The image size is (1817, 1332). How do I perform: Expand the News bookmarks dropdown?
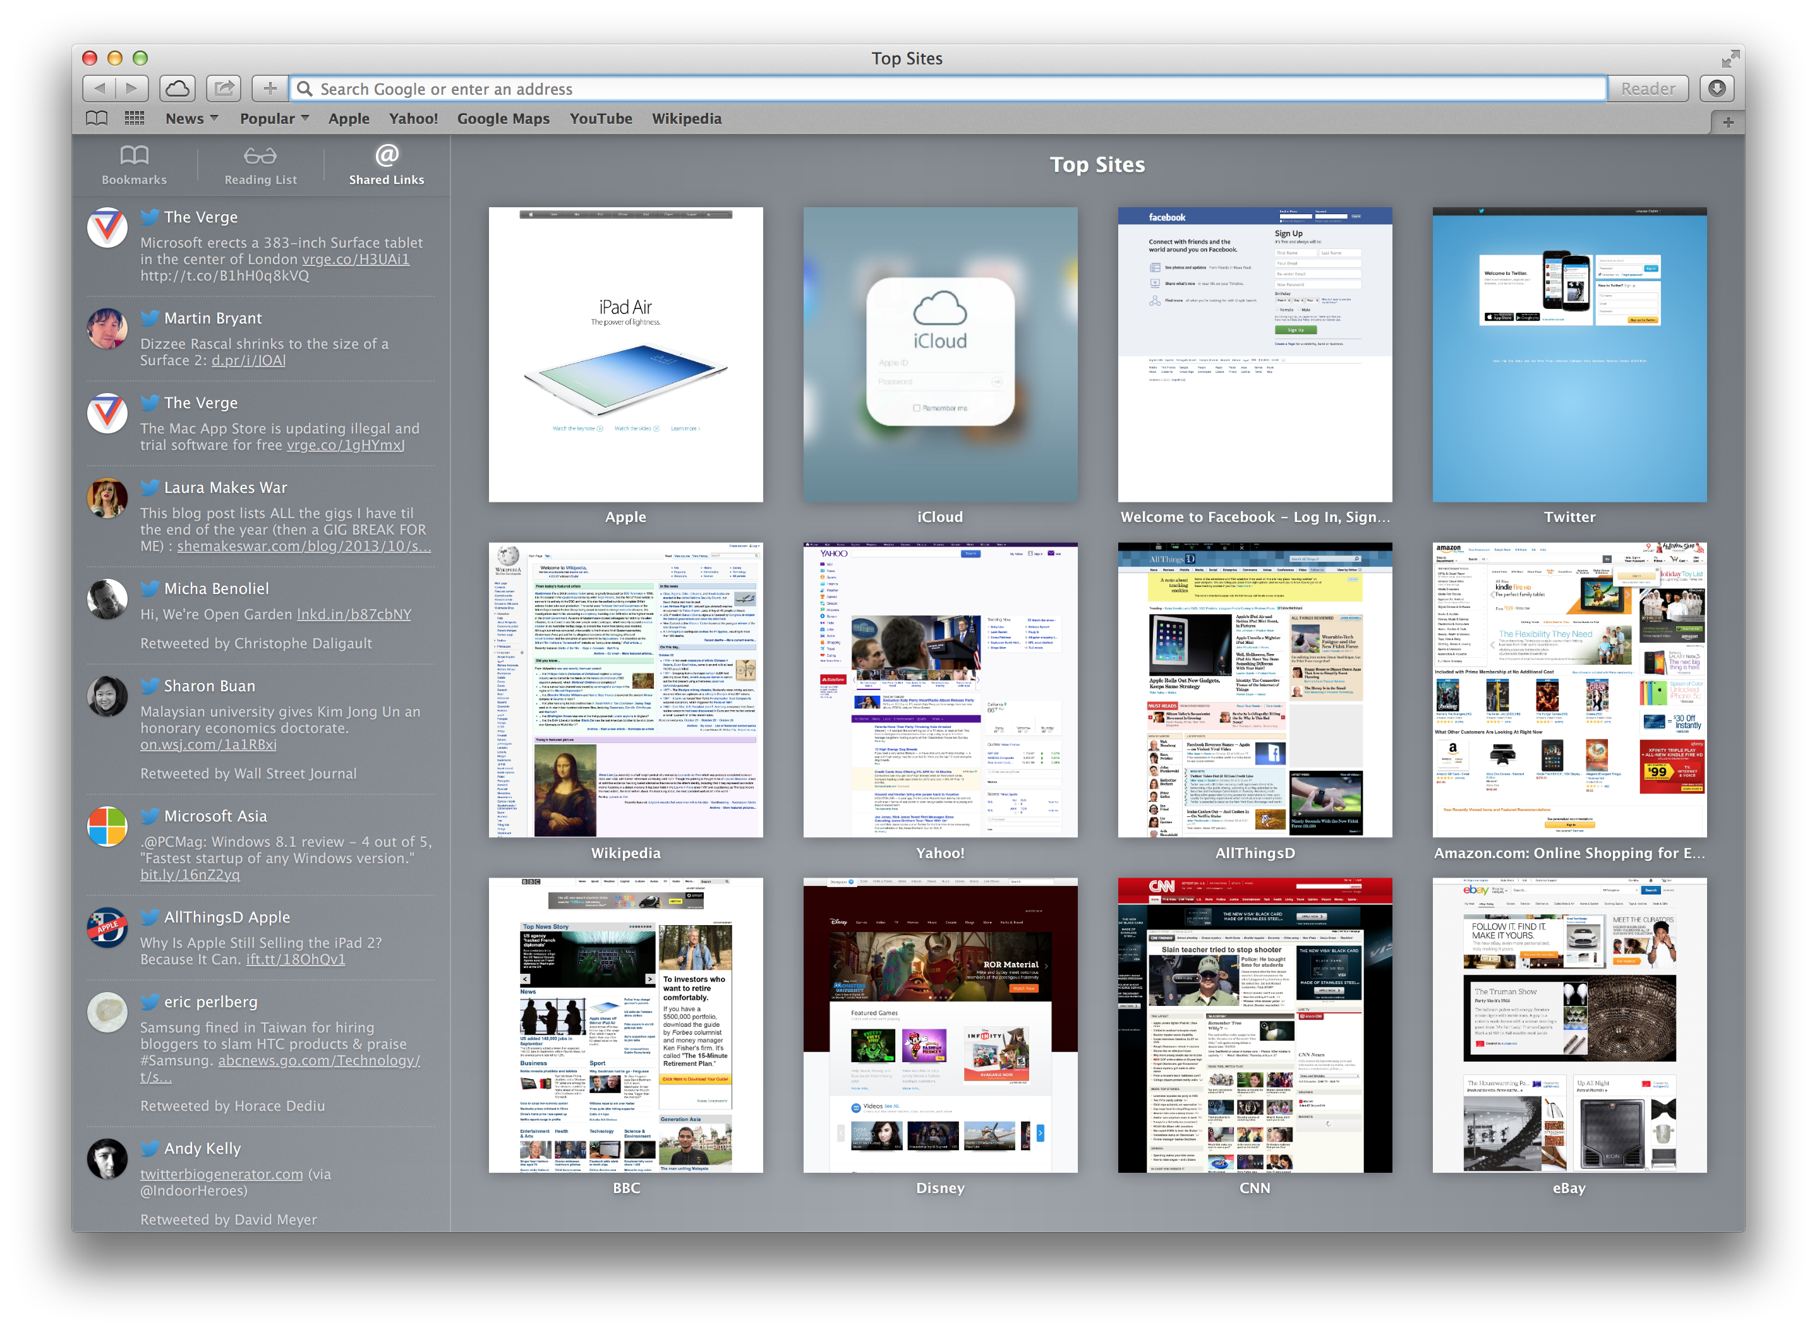pyautogui.click(x=192, y=119)
